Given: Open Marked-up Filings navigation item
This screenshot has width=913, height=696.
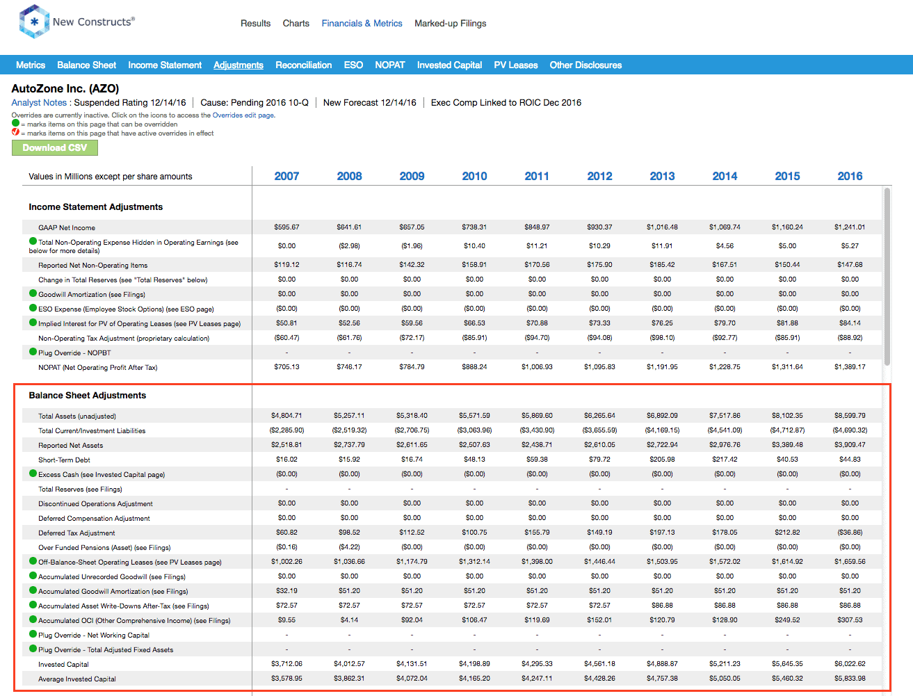Looking at the screenshot, I should [x=450, y=23].
